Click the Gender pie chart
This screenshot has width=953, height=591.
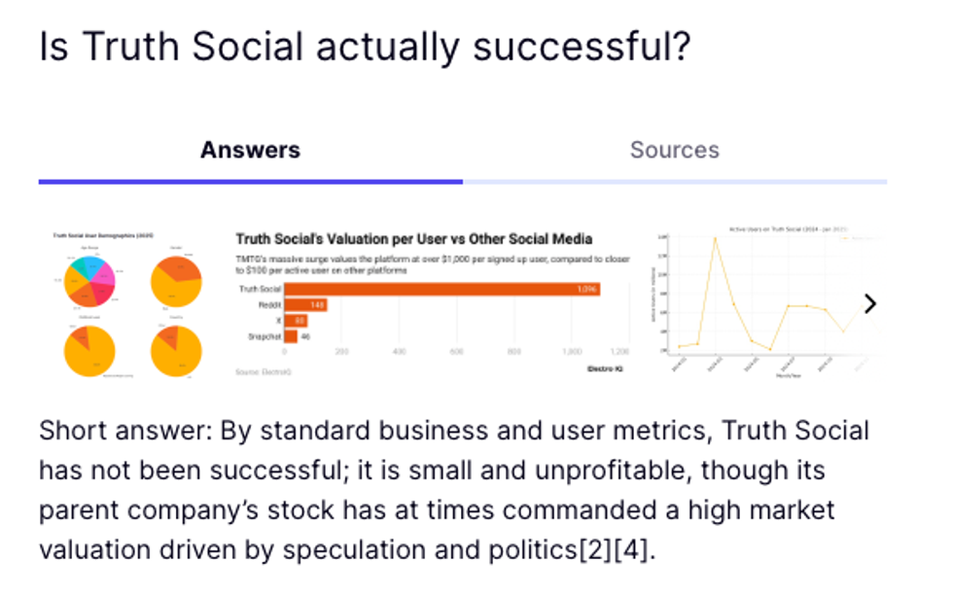pos(177,279)
